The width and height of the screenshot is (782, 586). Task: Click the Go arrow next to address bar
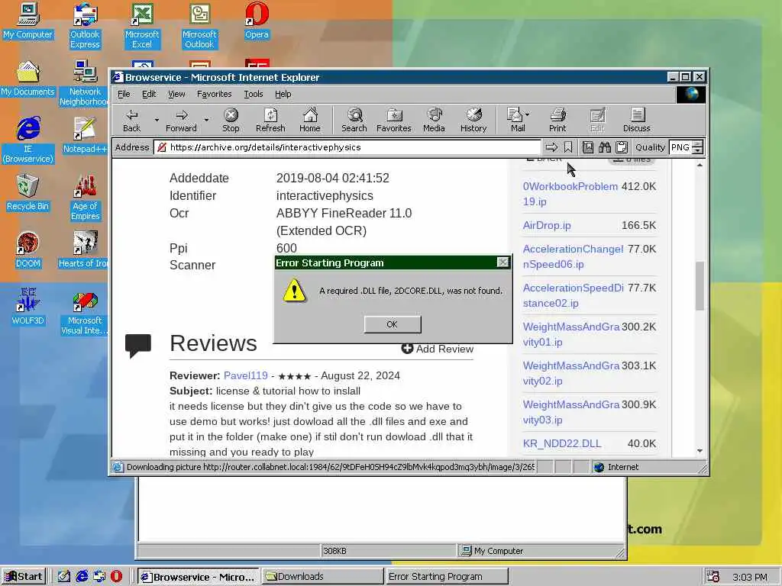(x=551, y=147)
